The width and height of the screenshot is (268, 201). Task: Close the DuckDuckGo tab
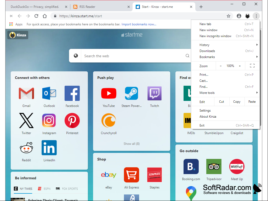[x=66, y=7]
